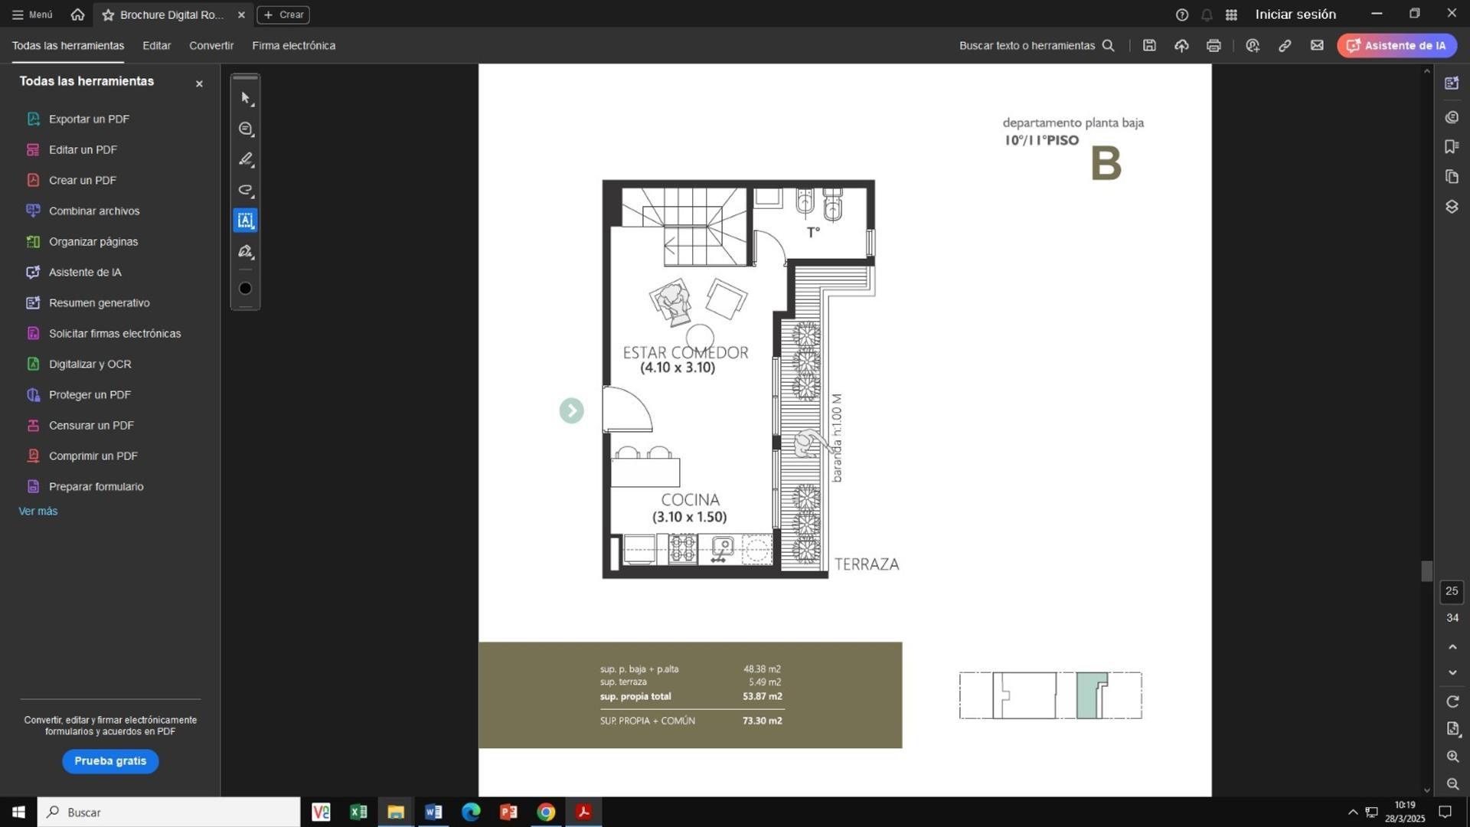The image size is (1470, 827).
Task: Open bookmarks panel in right rail
Action: pyautogui.click(x=1452, y=146)
